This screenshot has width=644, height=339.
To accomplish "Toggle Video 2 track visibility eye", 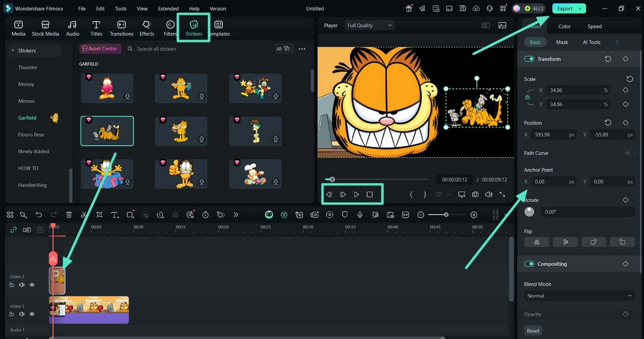I will pyautogui.click(x=32, y=285).
